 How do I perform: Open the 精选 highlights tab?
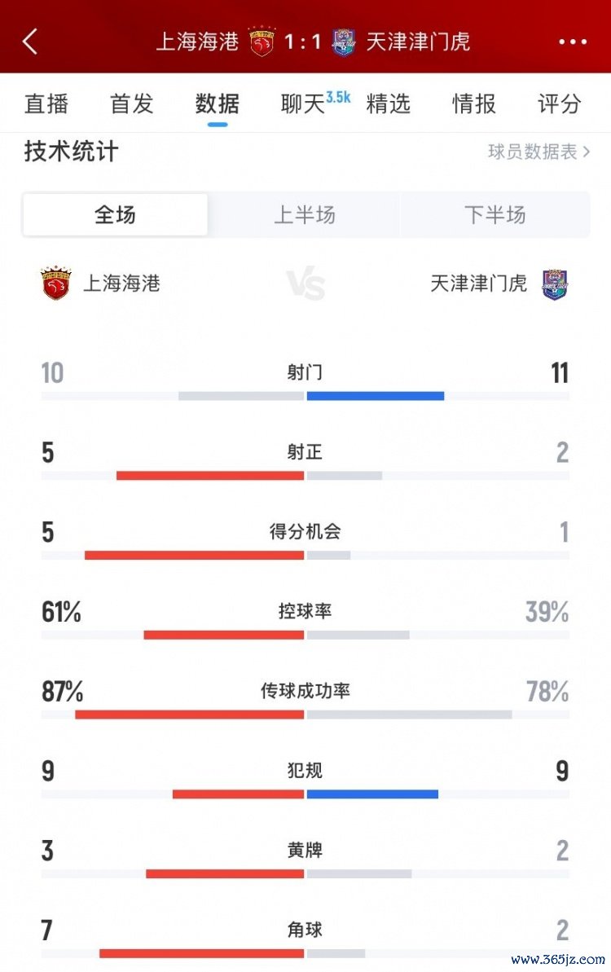tap(389, 104)
